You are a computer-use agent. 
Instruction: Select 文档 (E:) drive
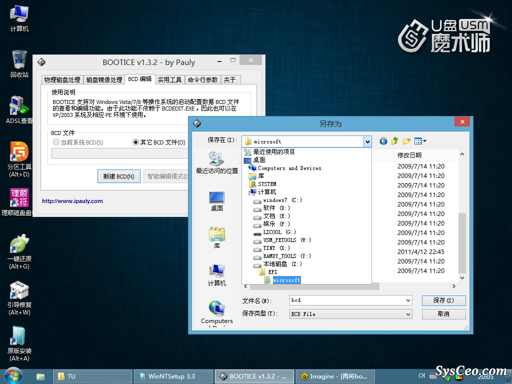[272, 216]
